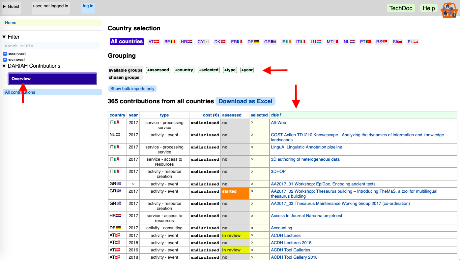
Task: Select France (FR) country filter
Action: tap(236, 42)
